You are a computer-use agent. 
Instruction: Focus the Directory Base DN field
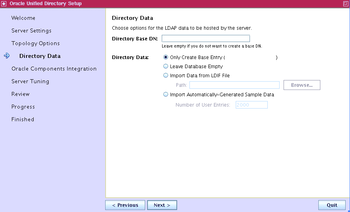click(x=206, y=38)
